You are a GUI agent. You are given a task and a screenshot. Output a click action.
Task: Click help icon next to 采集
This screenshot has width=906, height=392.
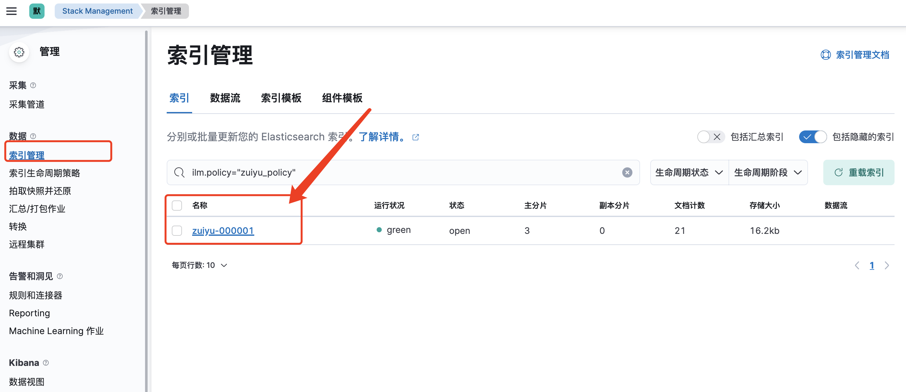pyautogui.click(x=33, y=86)
